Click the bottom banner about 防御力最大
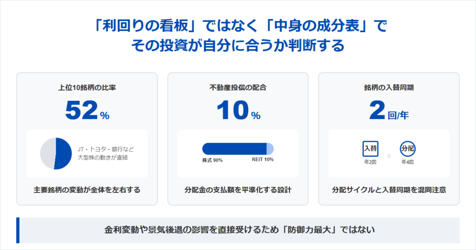This screenshot has height=250, width=476. pos(239,230)
